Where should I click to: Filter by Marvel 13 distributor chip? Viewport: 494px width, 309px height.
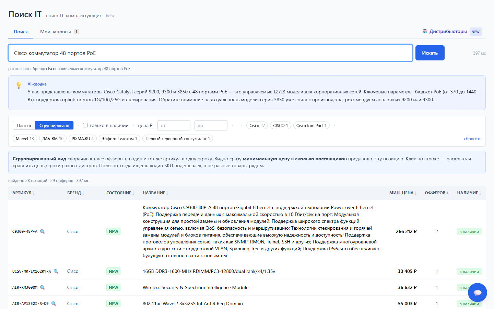click(x=25, y=139)
